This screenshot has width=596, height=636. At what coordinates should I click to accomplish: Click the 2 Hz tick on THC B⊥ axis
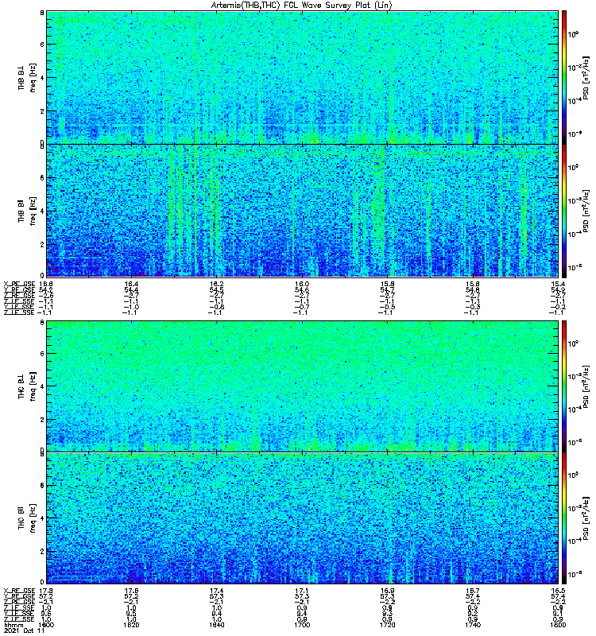tap(42, 420)
